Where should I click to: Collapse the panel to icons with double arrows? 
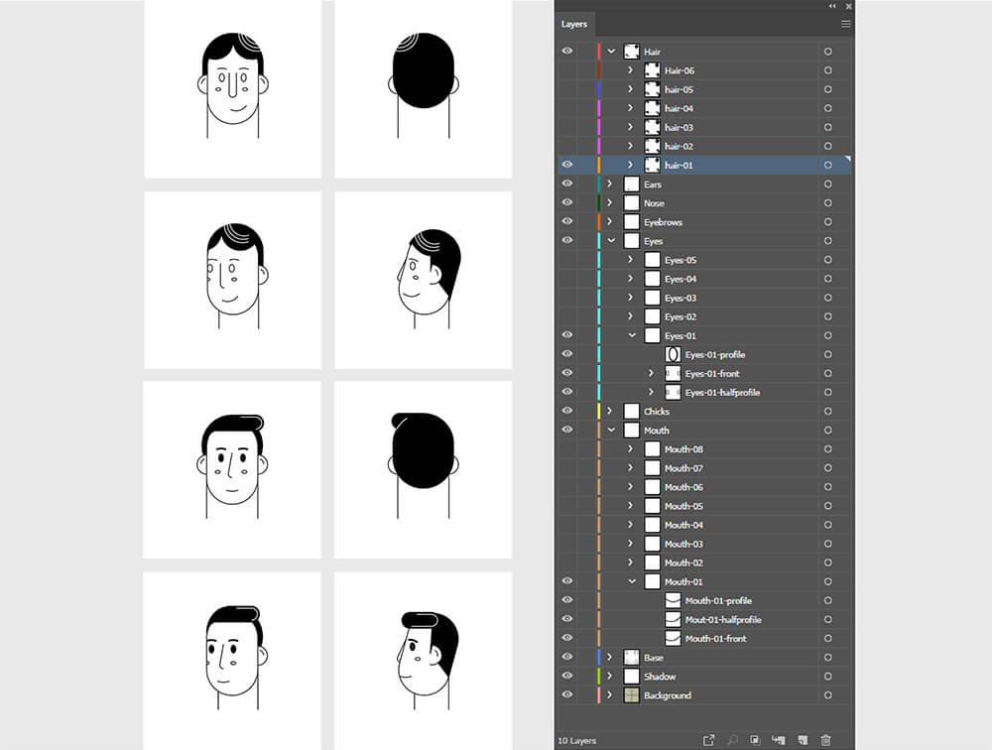click(x=832, y=6)
